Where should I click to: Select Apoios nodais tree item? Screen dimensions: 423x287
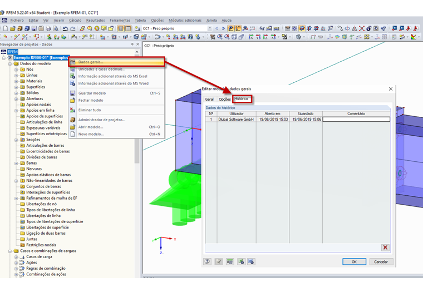38,105
